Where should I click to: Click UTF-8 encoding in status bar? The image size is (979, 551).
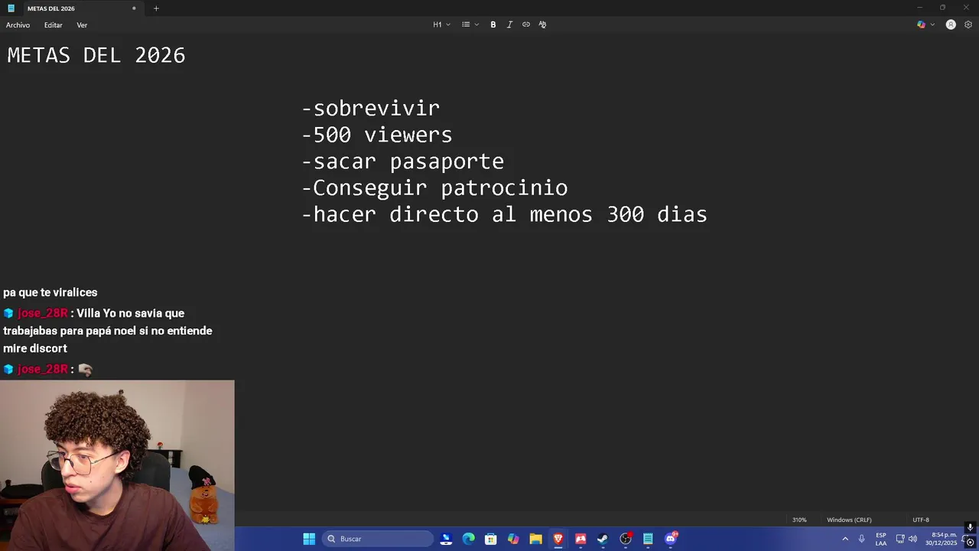coord(921,520)
